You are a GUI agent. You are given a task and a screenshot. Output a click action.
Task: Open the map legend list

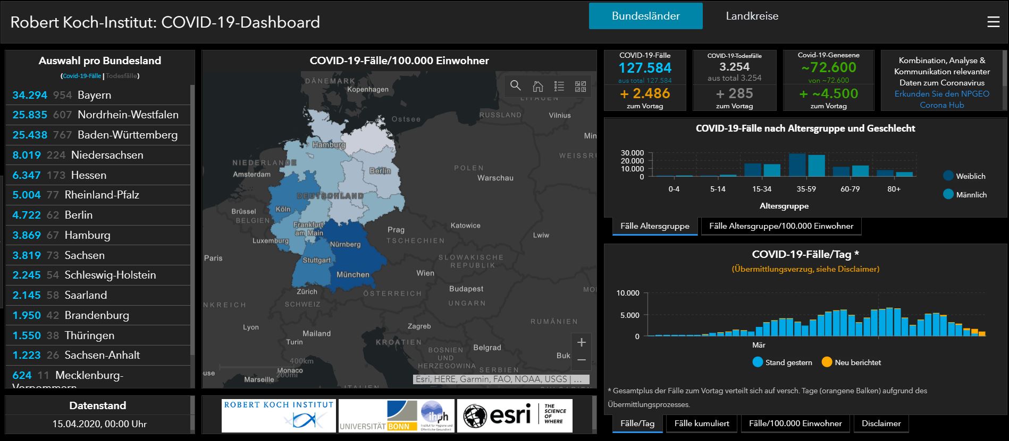click(559, 86)
